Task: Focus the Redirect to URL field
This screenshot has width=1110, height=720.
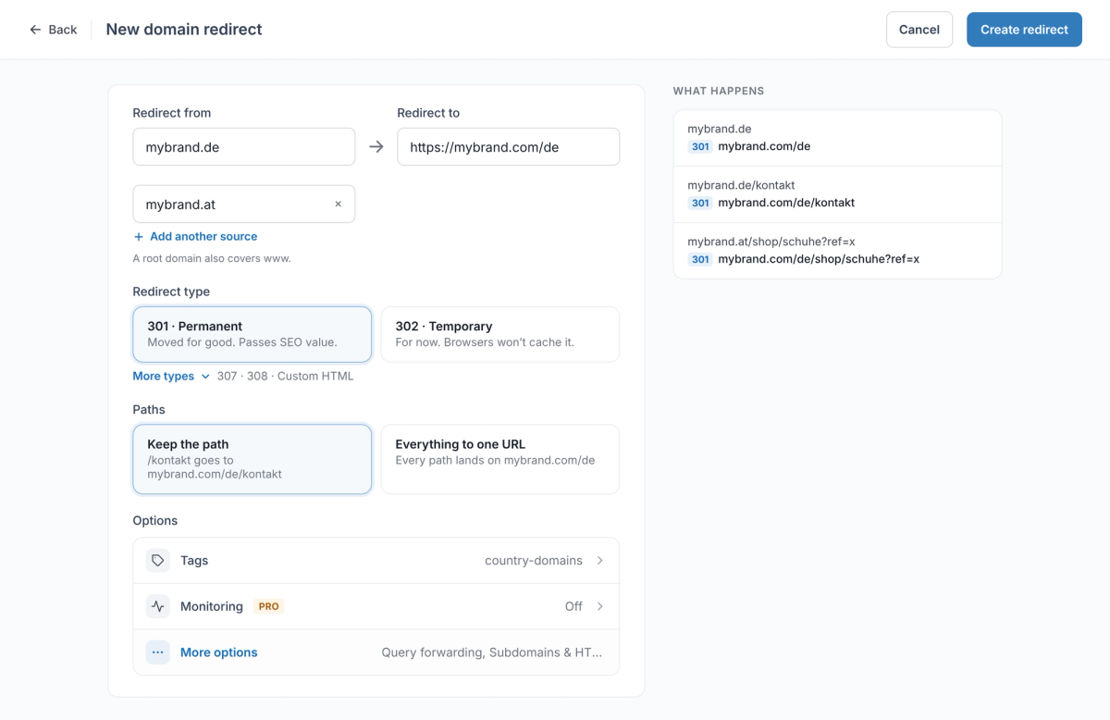Action: tap(509, 147)
